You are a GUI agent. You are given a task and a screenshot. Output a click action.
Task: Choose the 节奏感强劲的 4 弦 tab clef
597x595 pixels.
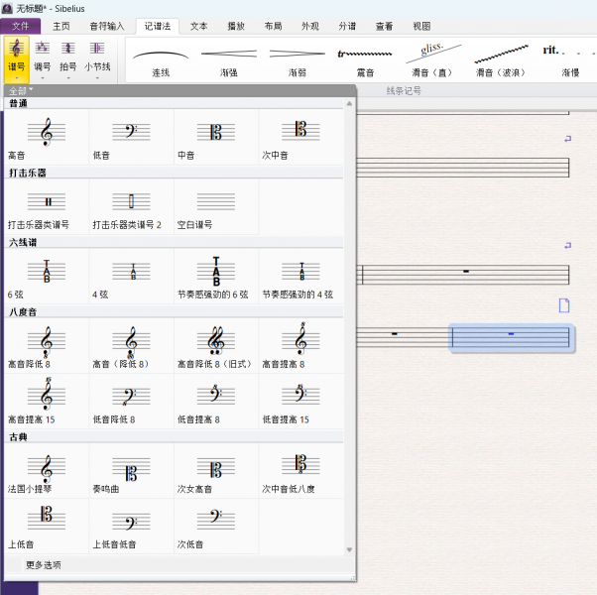pyautogui.click(x=300, y=277)
